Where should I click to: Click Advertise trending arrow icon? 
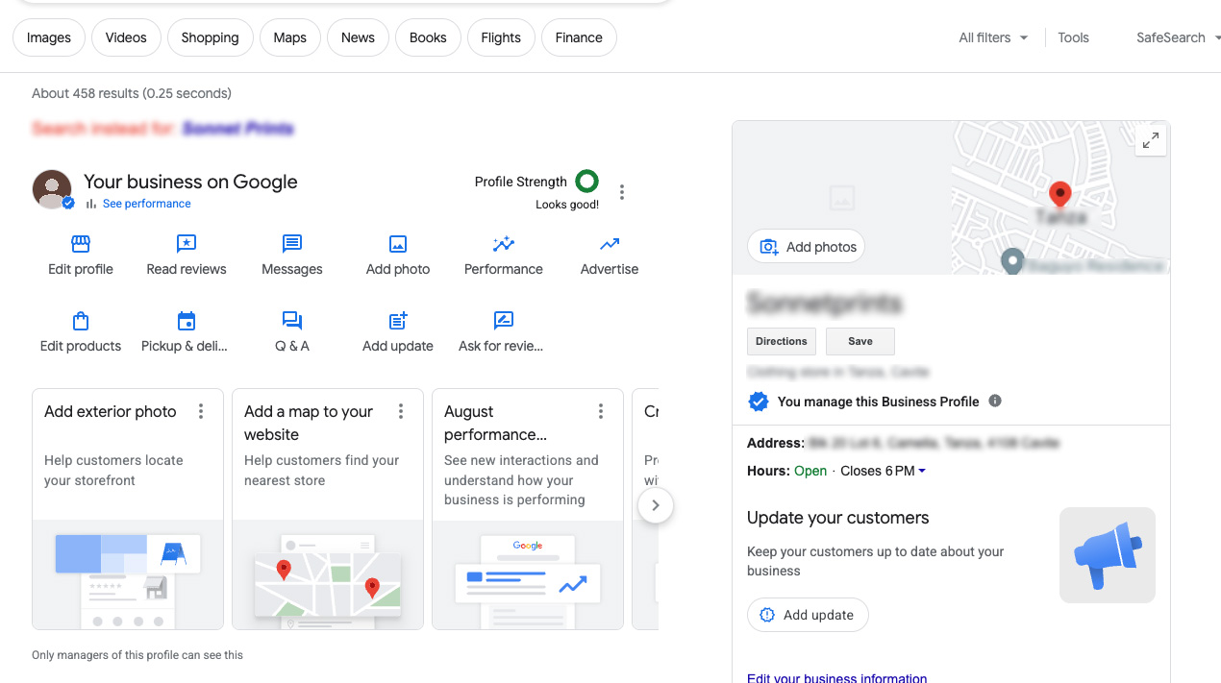click(610, 244)
